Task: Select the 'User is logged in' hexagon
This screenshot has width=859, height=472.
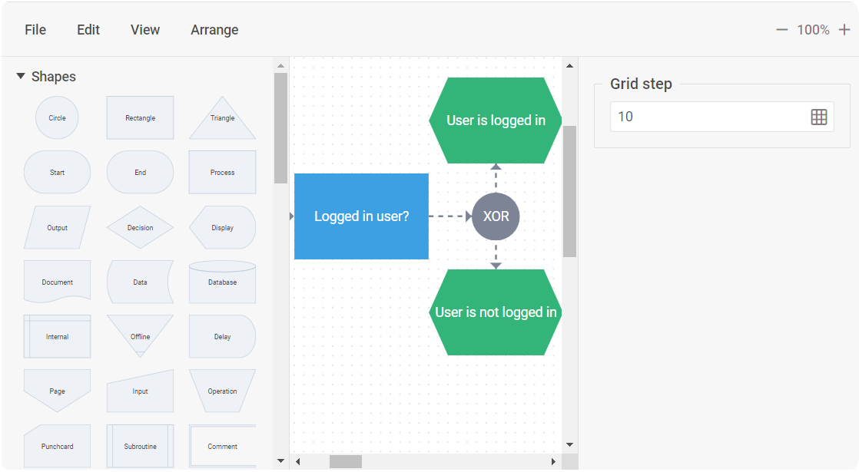Action: pos(496,120)
